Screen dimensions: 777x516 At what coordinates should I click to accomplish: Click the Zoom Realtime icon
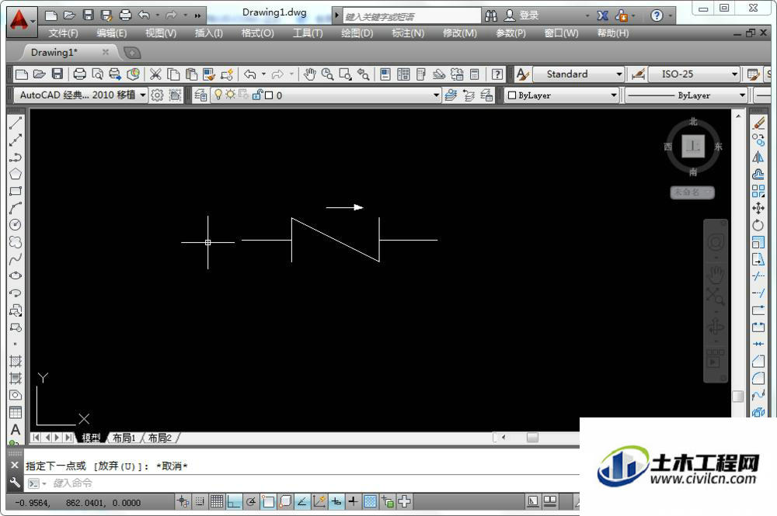[x=327, y=74]
